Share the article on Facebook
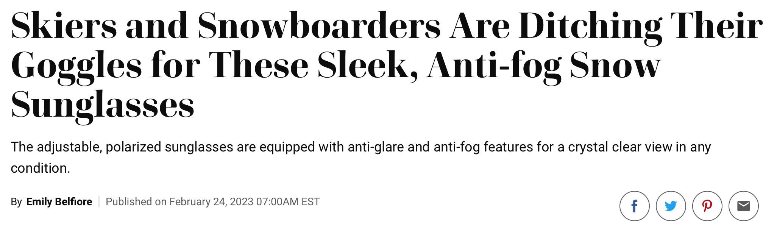The height and width of the screenshot is (231, 777). pos(634,206)
